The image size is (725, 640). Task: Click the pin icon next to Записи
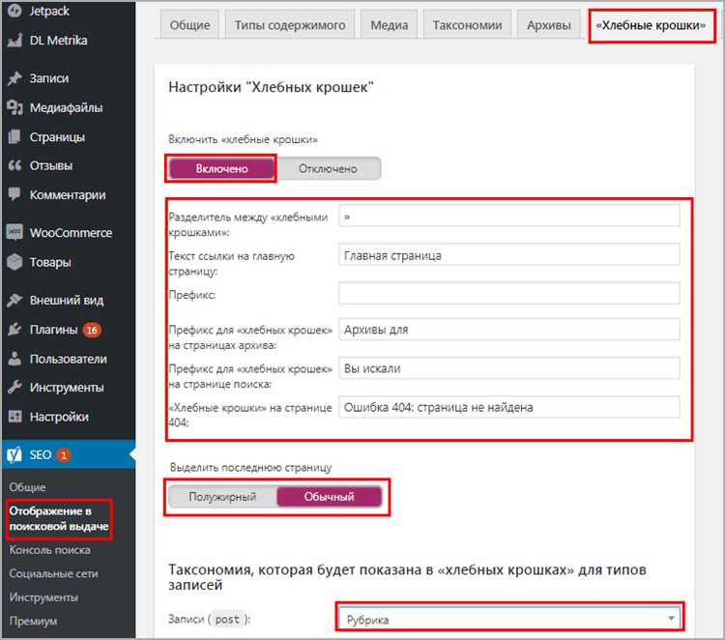tap(14, 78)
